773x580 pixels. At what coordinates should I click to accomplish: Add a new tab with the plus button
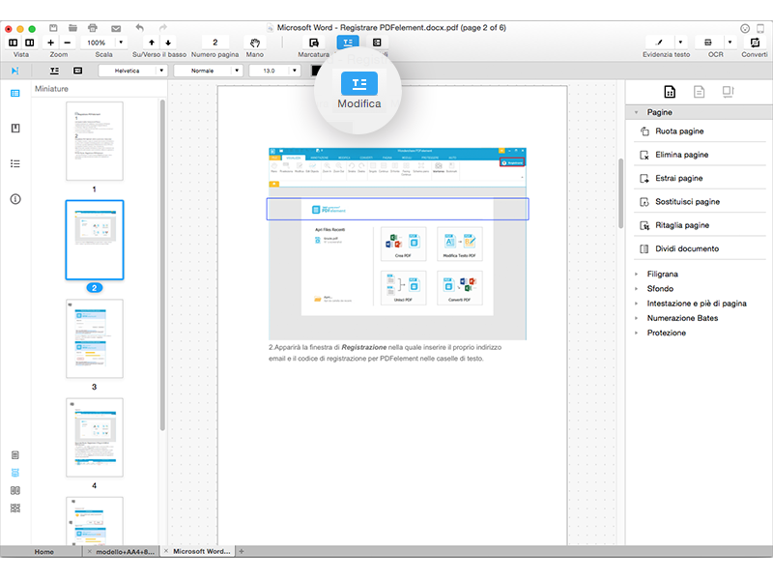[241, 551]
